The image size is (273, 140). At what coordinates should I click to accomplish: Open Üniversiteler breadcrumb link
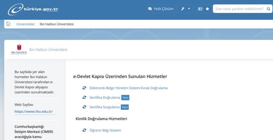click(26, 24)
